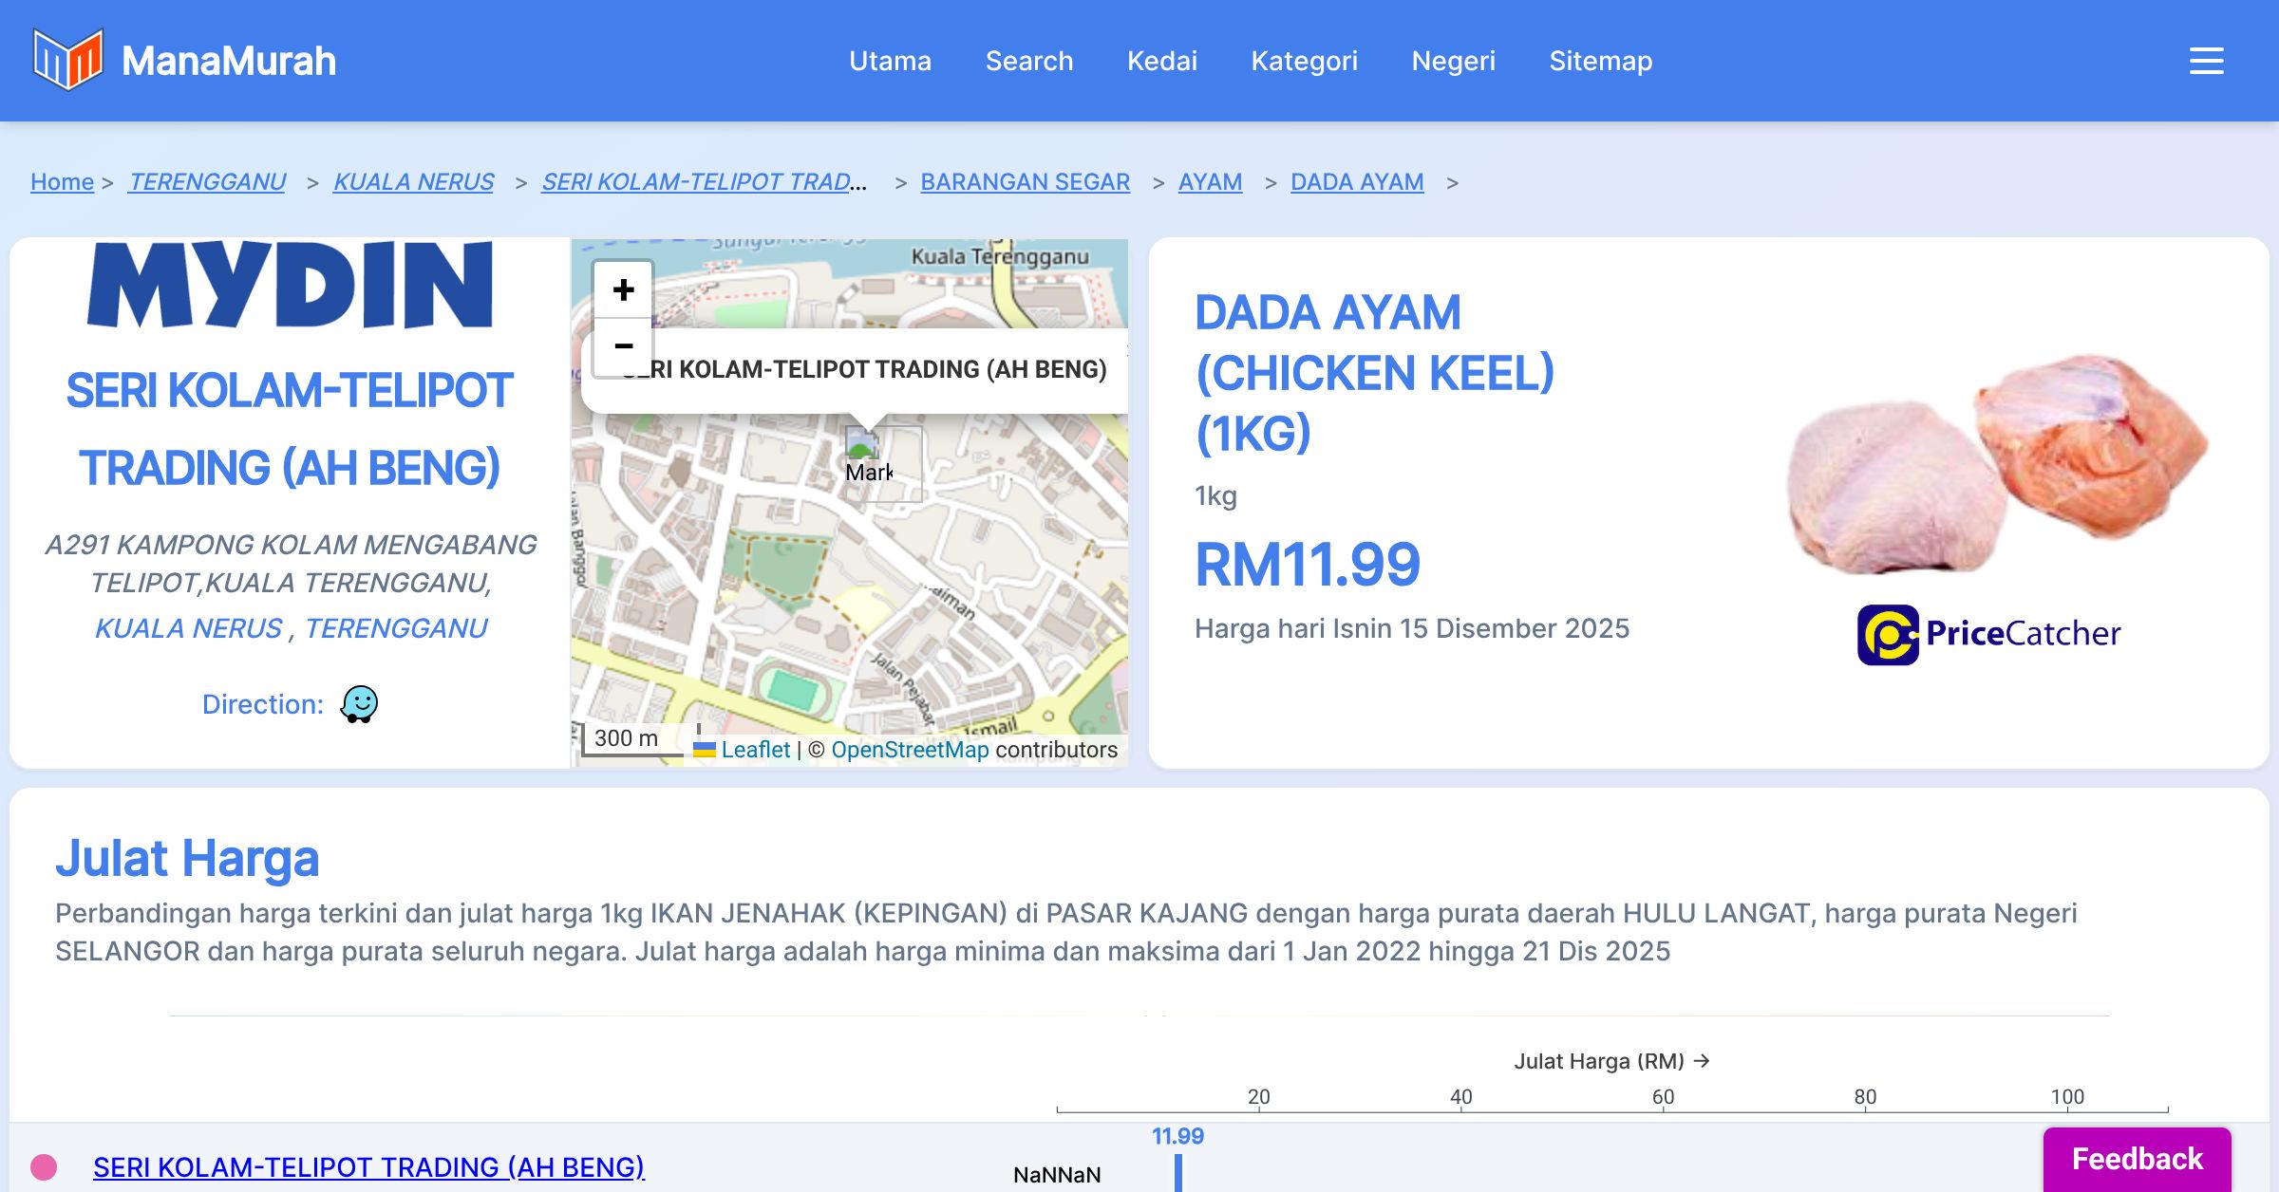
Task: Zoom in on the map
Action: coord(623,289)
